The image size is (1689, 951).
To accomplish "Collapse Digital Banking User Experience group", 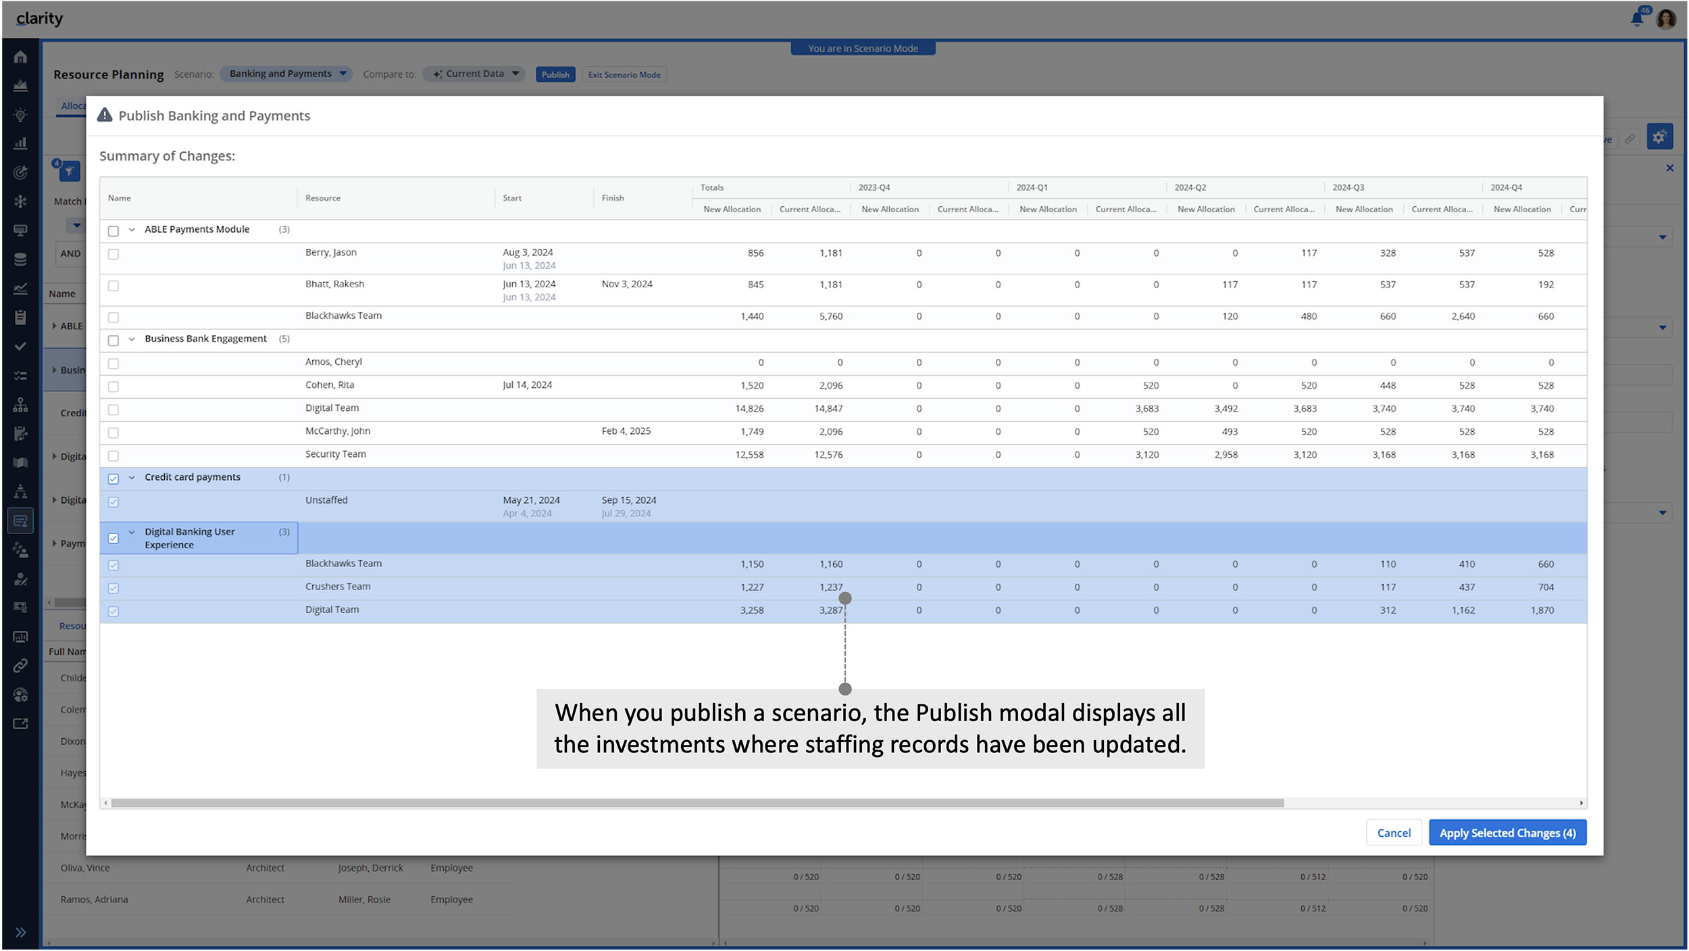I will point(132,533).
